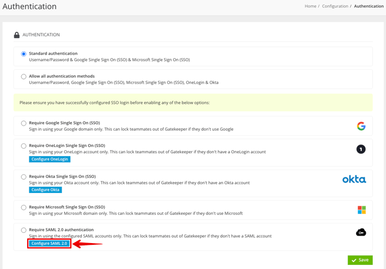Click description mentioning 'OneLogin & Okta'

pos(124,82)
